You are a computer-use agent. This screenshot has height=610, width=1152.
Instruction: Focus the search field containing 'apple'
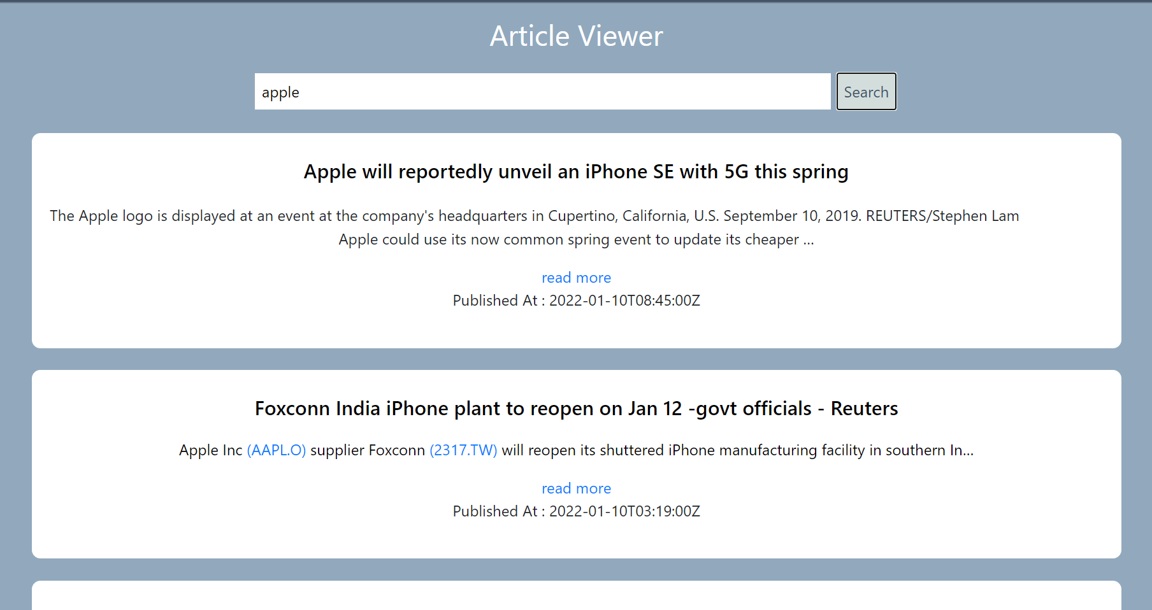[x=543, y=92]
